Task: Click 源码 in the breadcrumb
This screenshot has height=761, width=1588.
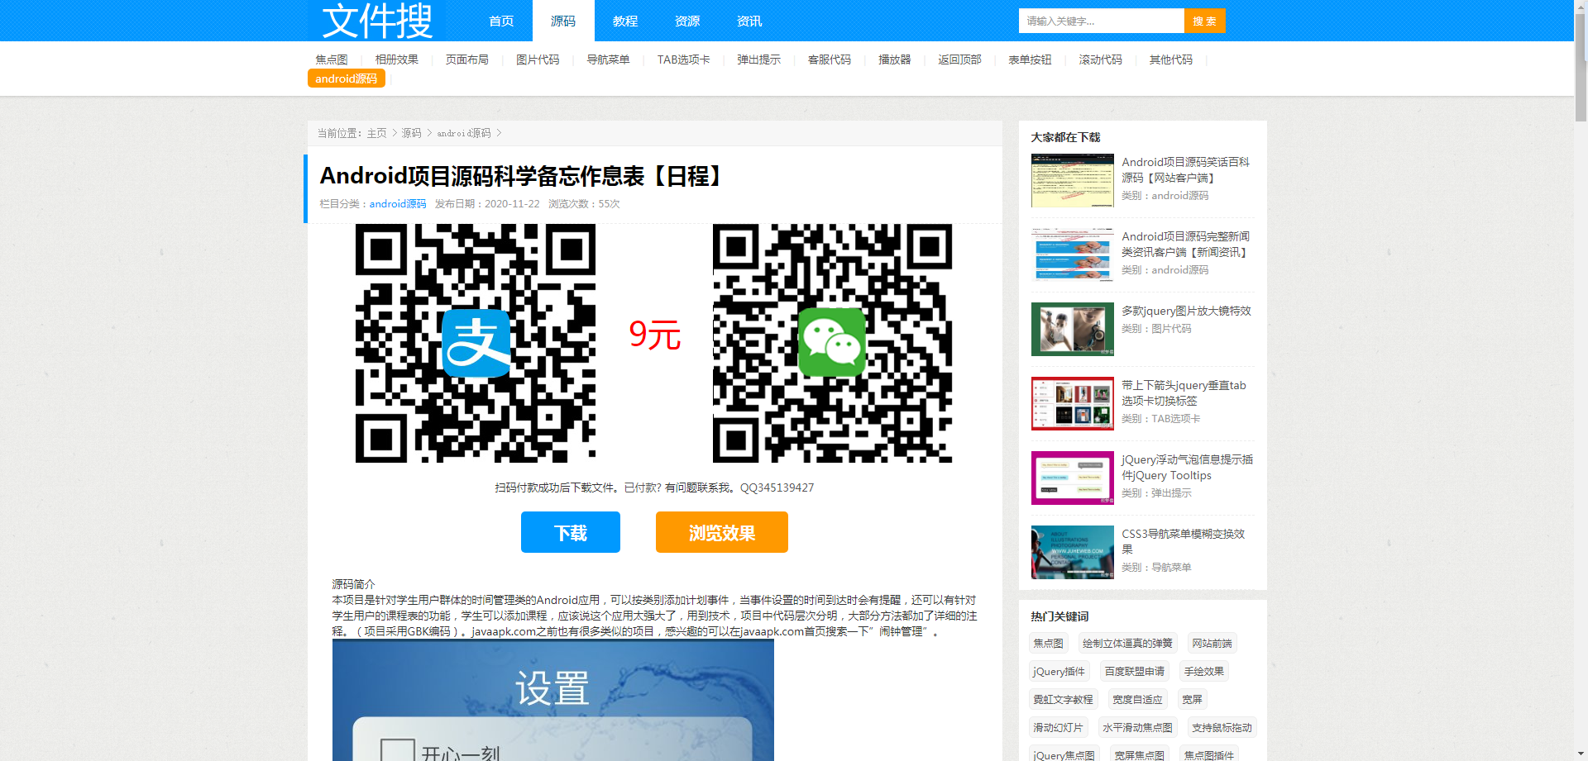Action: (x=412, y=133)
